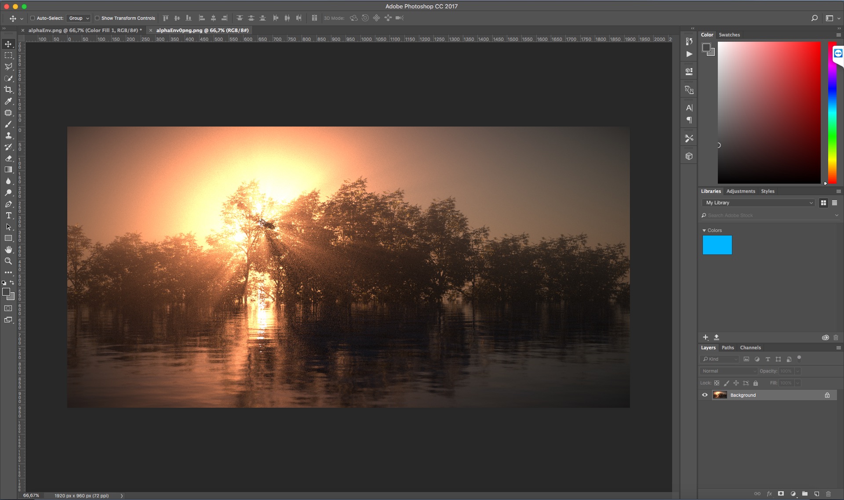Open the Swatches tab
844x500 pixels.
729,35
